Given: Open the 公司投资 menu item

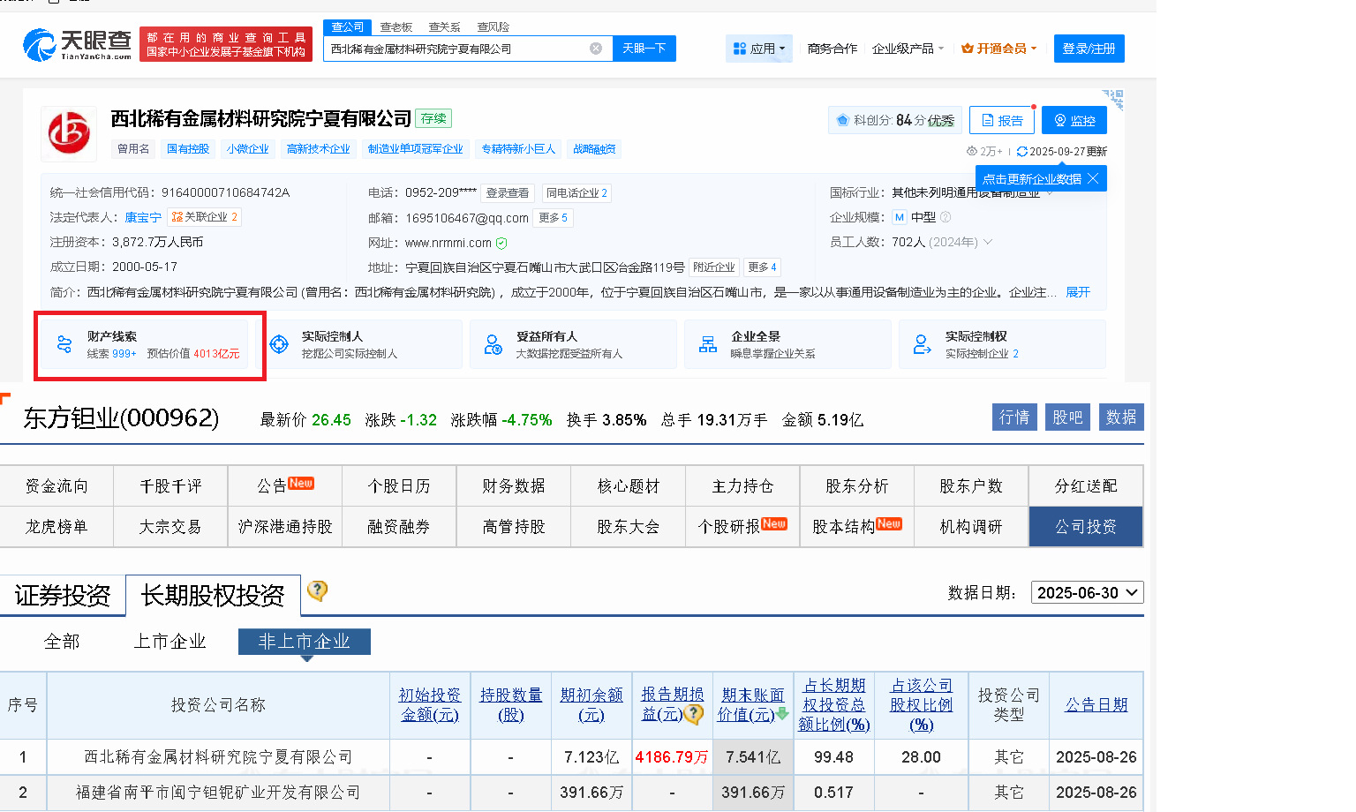Looking at the screenshot, I should 1086,527.
